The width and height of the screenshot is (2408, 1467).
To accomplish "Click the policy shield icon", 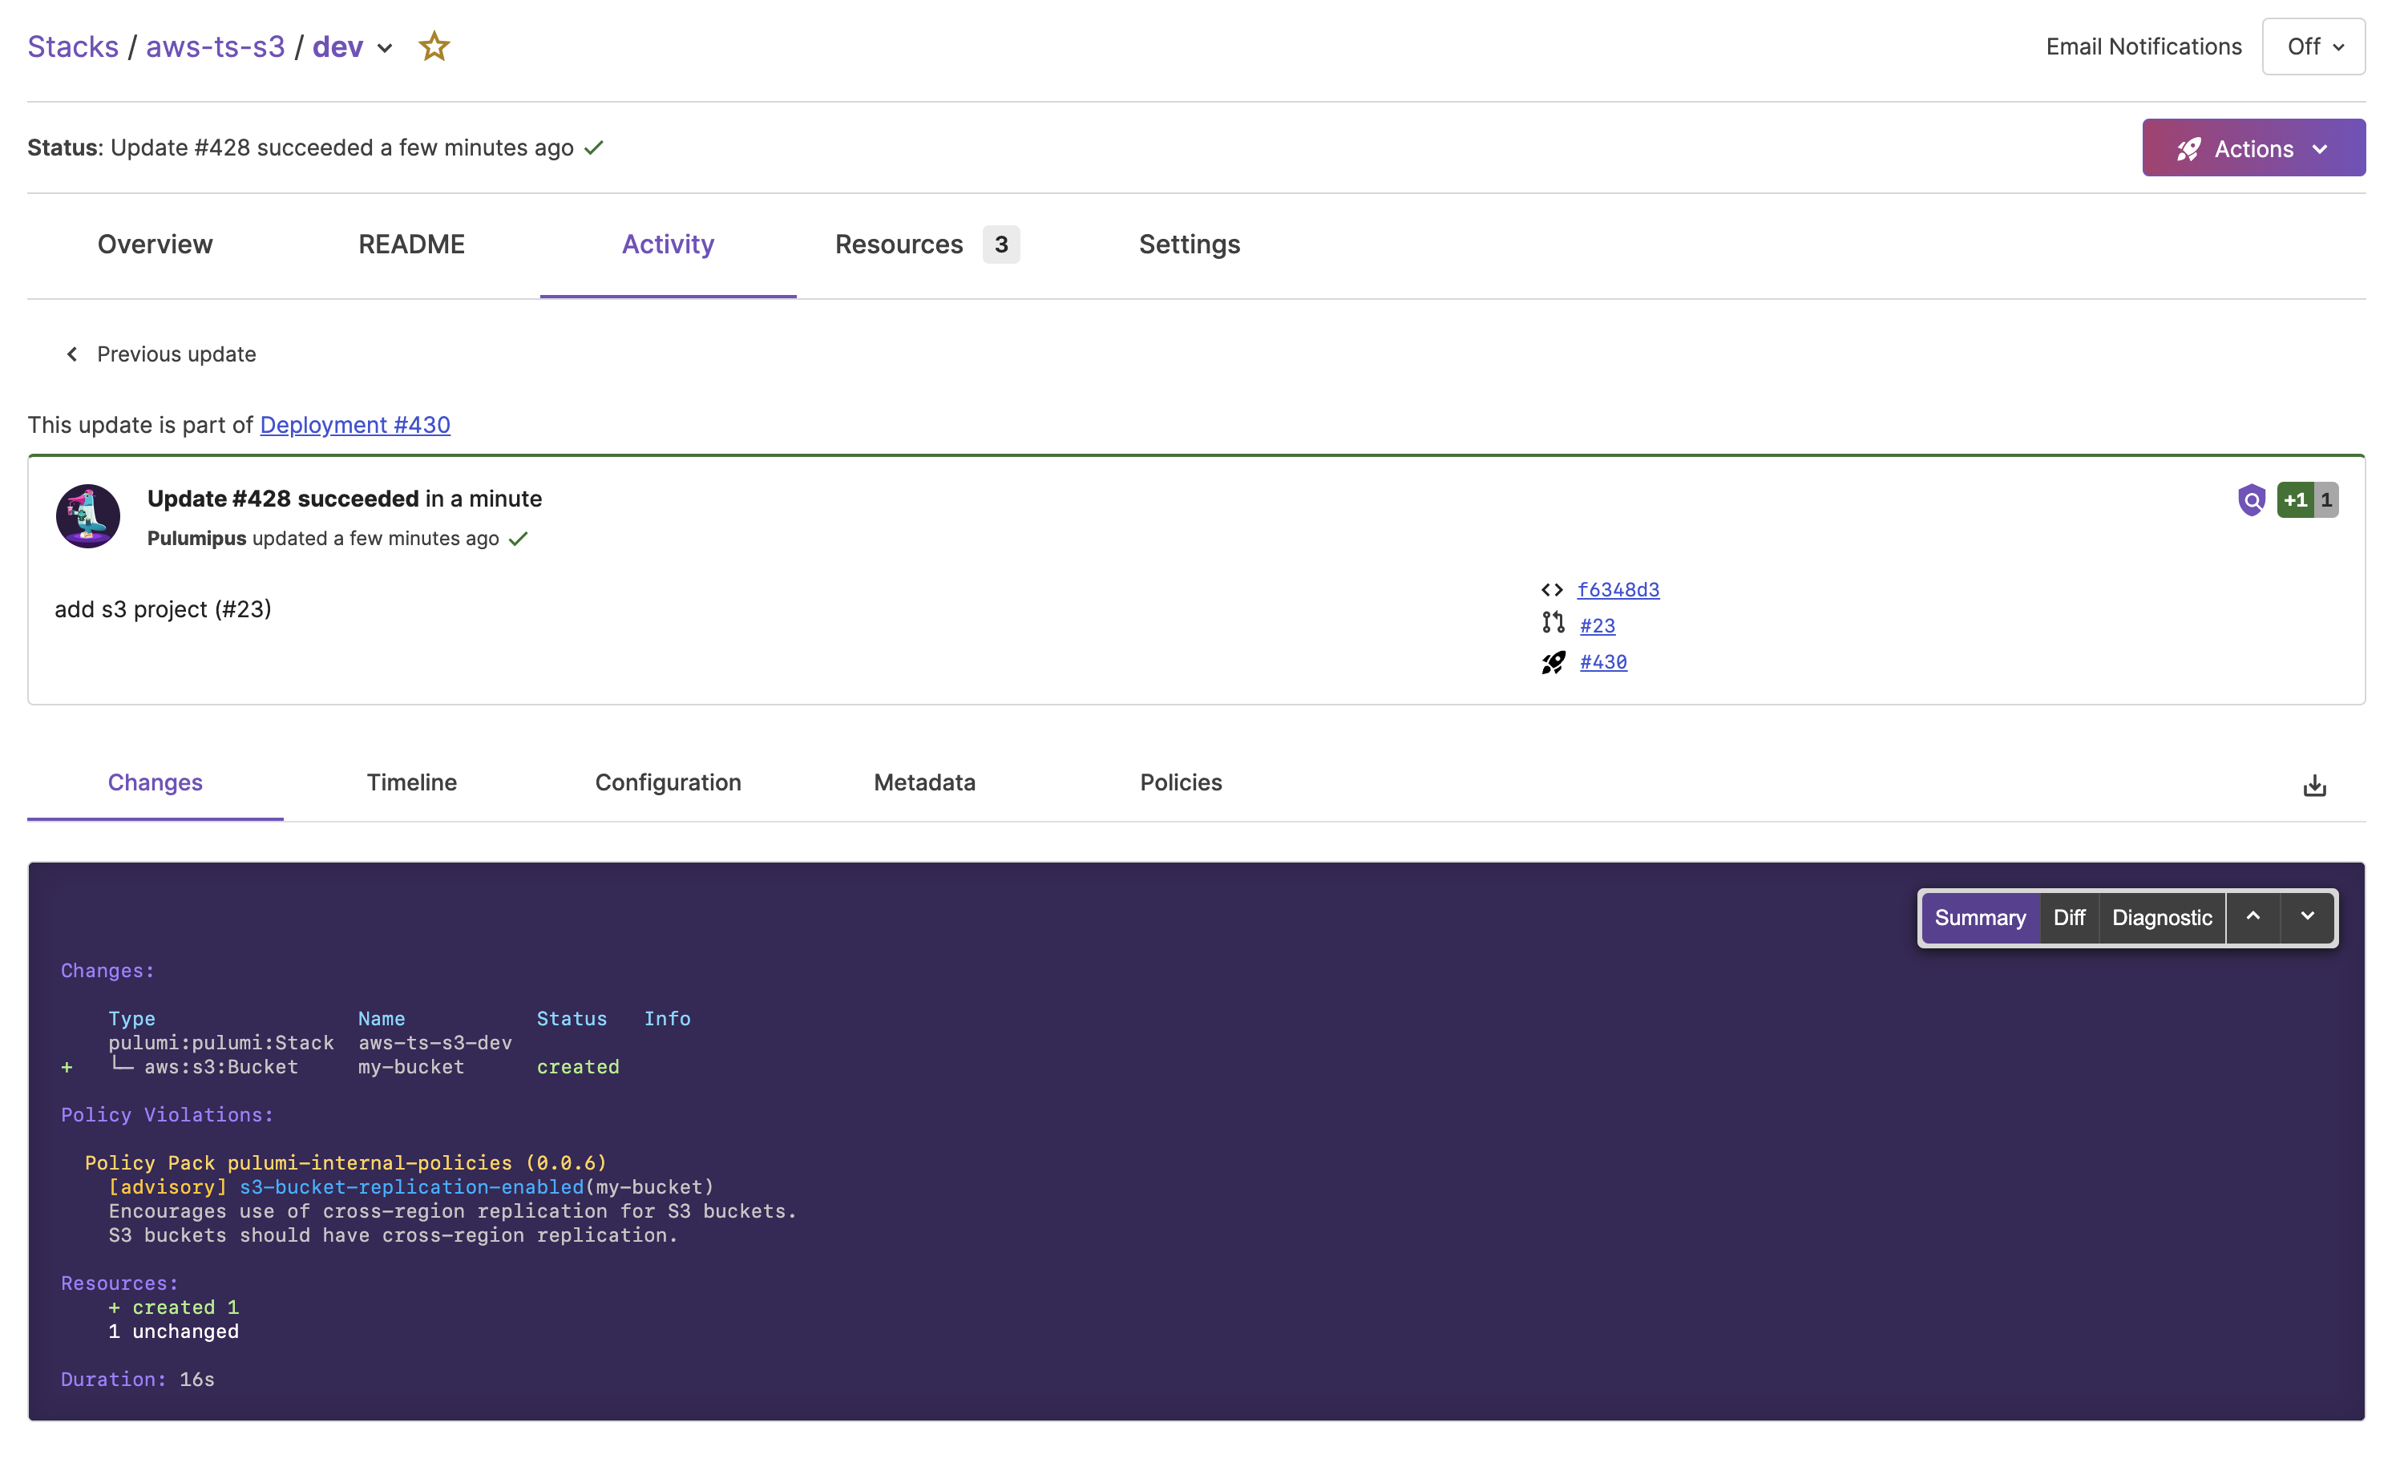I will coord(2251,499).
